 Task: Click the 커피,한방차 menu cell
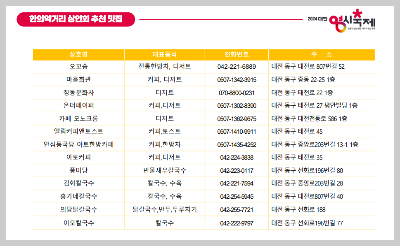(165, 144)
